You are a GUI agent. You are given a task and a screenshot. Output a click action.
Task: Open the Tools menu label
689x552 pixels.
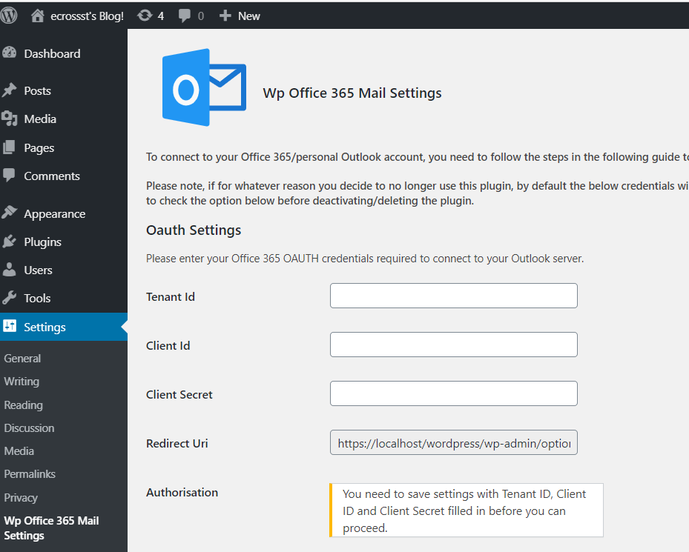pyautogui.click(x=37, y=298)
